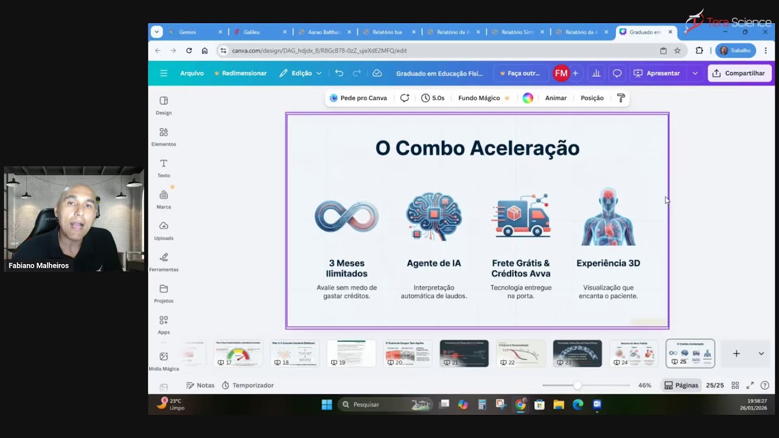Click the Redimensionar option
Image resolution: width=779 pixels, height=438 pixels.
[x=240, y=73]
